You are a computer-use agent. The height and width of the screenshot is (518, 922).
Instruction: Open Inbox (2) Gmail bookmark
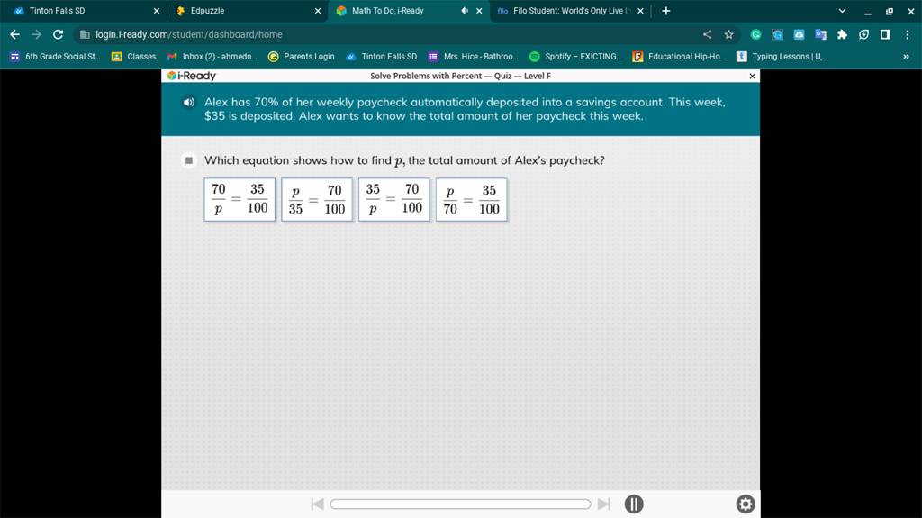pyautogui.click(x=212, y=57)
